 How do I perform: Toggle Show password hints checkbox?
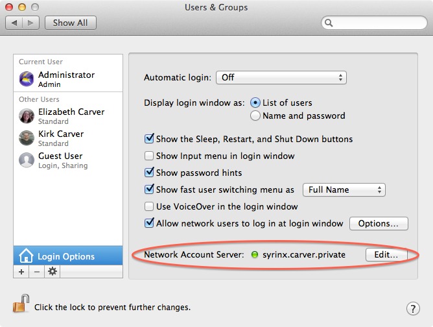[x=149, y=173]
